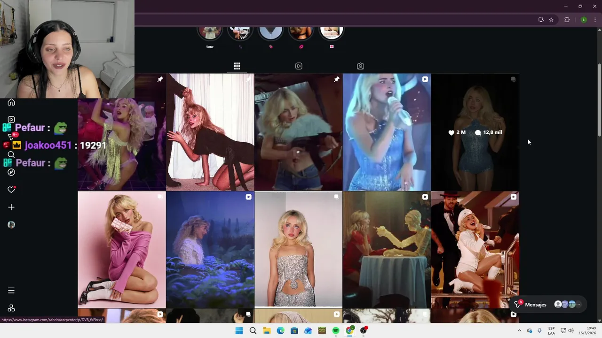Open profile avatar in Instagram sidebar
602x338 pixels.
[x=11, y=224]
